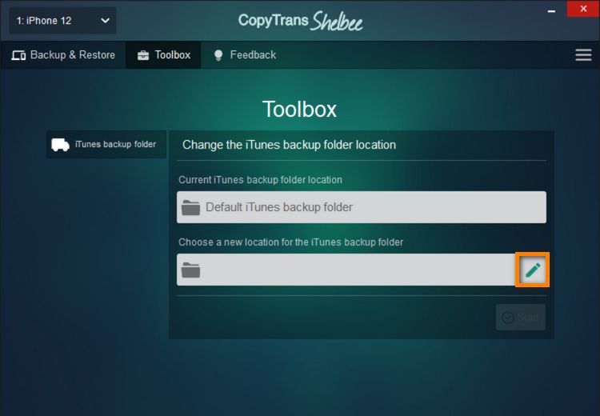Close the CopyTrans Shelbee window

(x=582, y=9)
